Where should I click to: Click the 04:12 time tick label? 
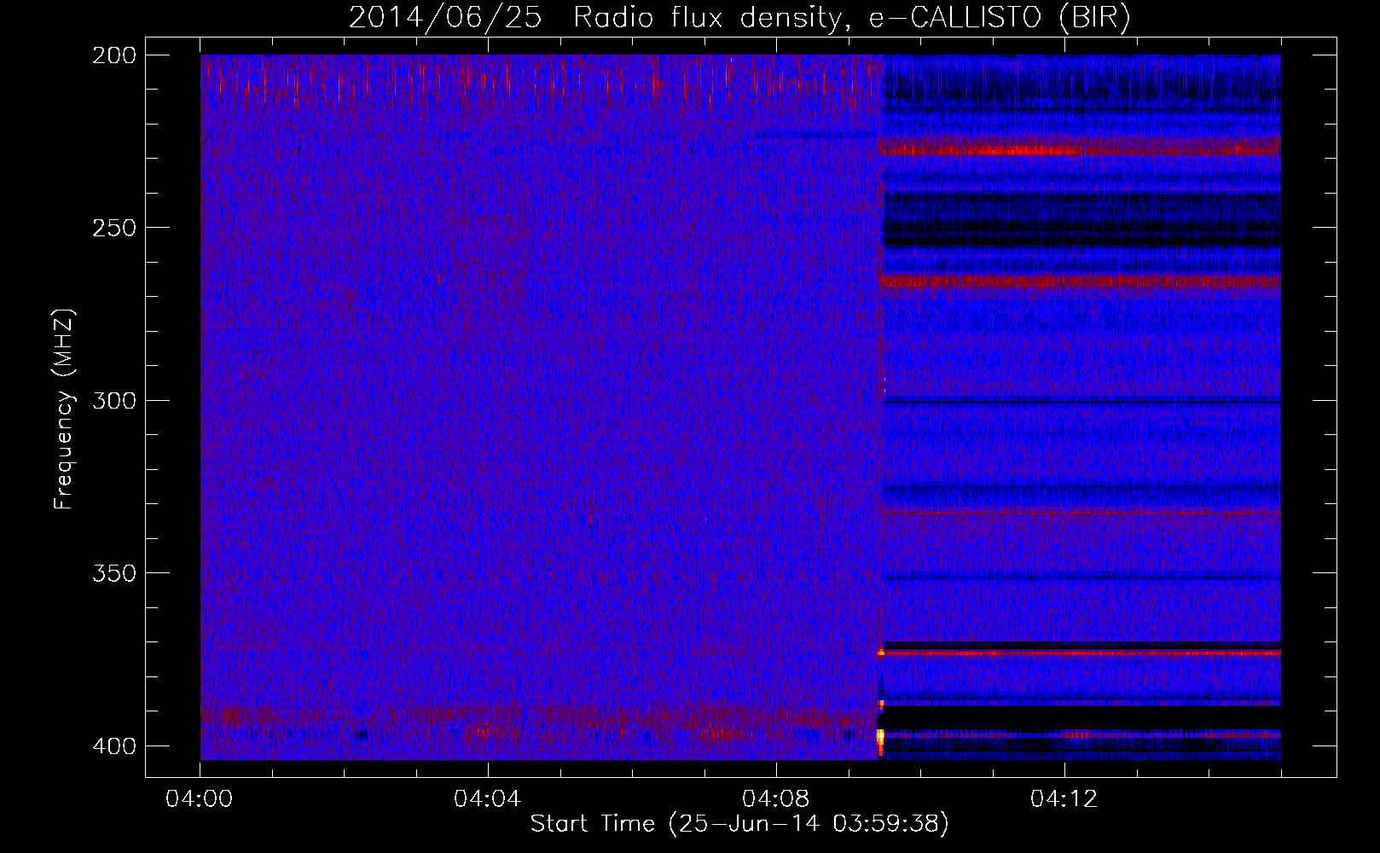click(1064, 799)
